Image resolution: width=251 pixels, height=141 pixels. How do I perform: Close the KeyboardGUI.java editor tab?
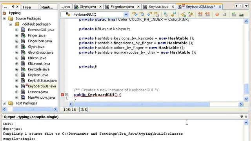[x=220, y=7]
